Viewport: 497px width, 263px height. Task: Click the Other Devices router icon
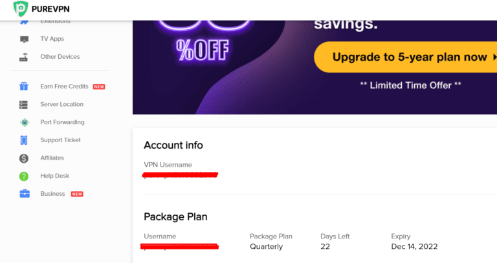coord(24,57)
